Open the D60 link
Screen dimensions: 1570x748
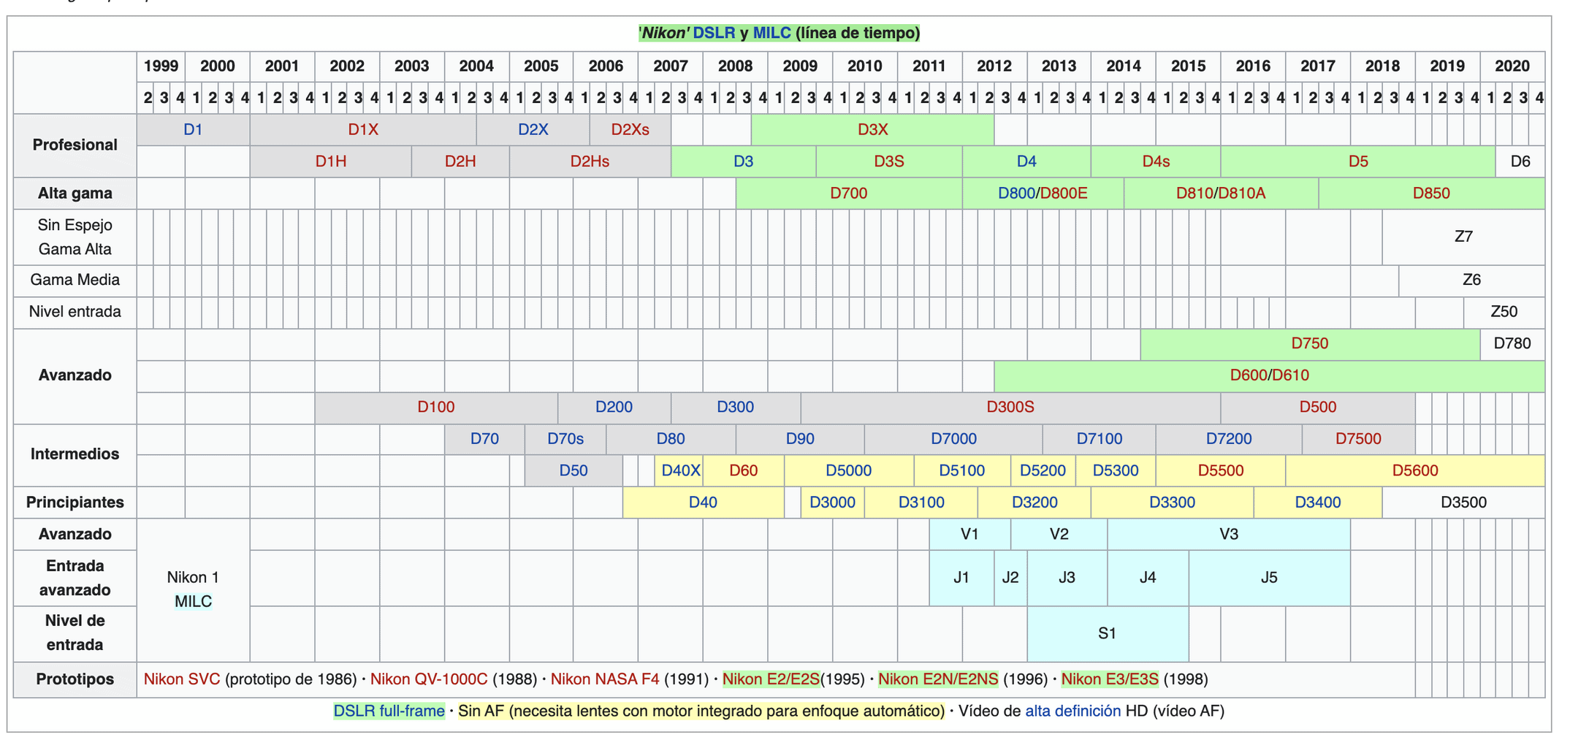(x=743, y=471)
